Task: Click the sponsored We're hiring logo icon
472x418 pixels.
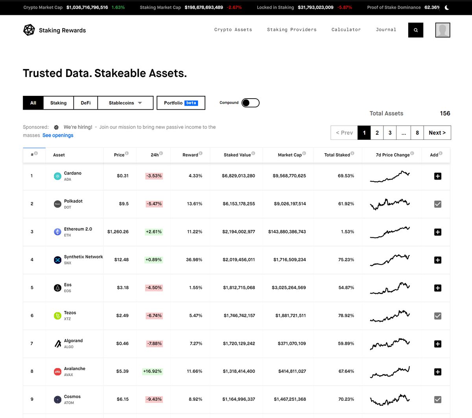Action: (x=56, y=127)
